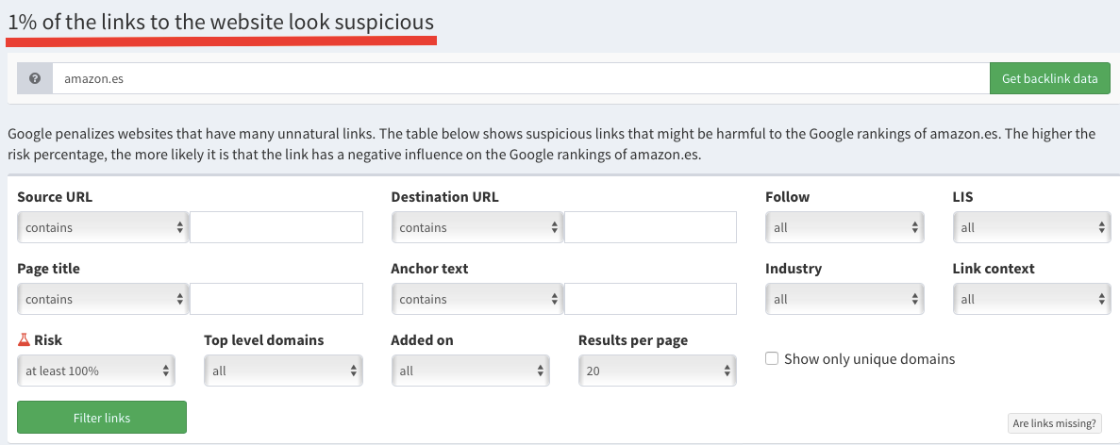This screenshot has width=1120, height=445.
Task: Click the Source URL text input
Action: click(276, 227)
